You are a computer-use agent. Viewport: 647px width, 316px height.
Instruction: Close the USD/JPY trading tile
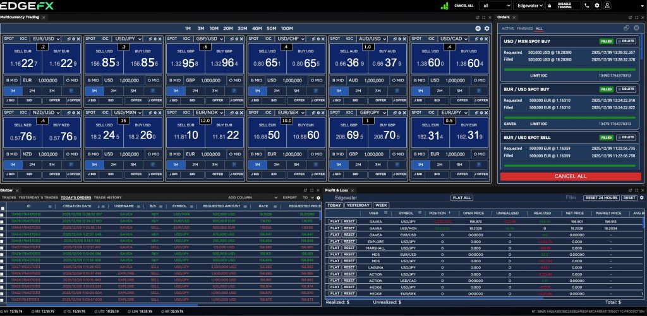(159, 39)
